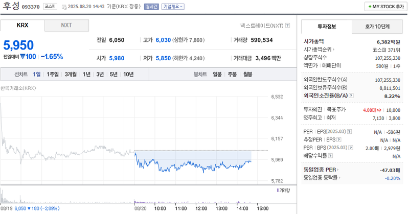Click help icon next to 배당수익률
Screen dimensions: 409x214
pos(330,156)
